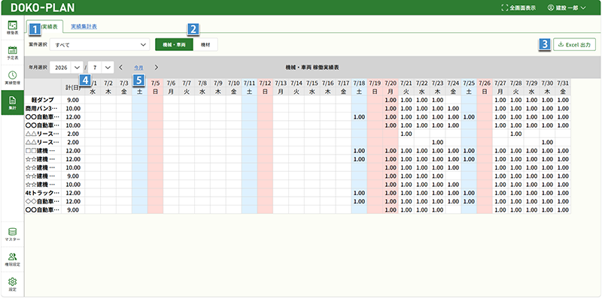The image size is (602, 298).
Task: Click the 7/18 date header
Action: click(x=359, y=83)
